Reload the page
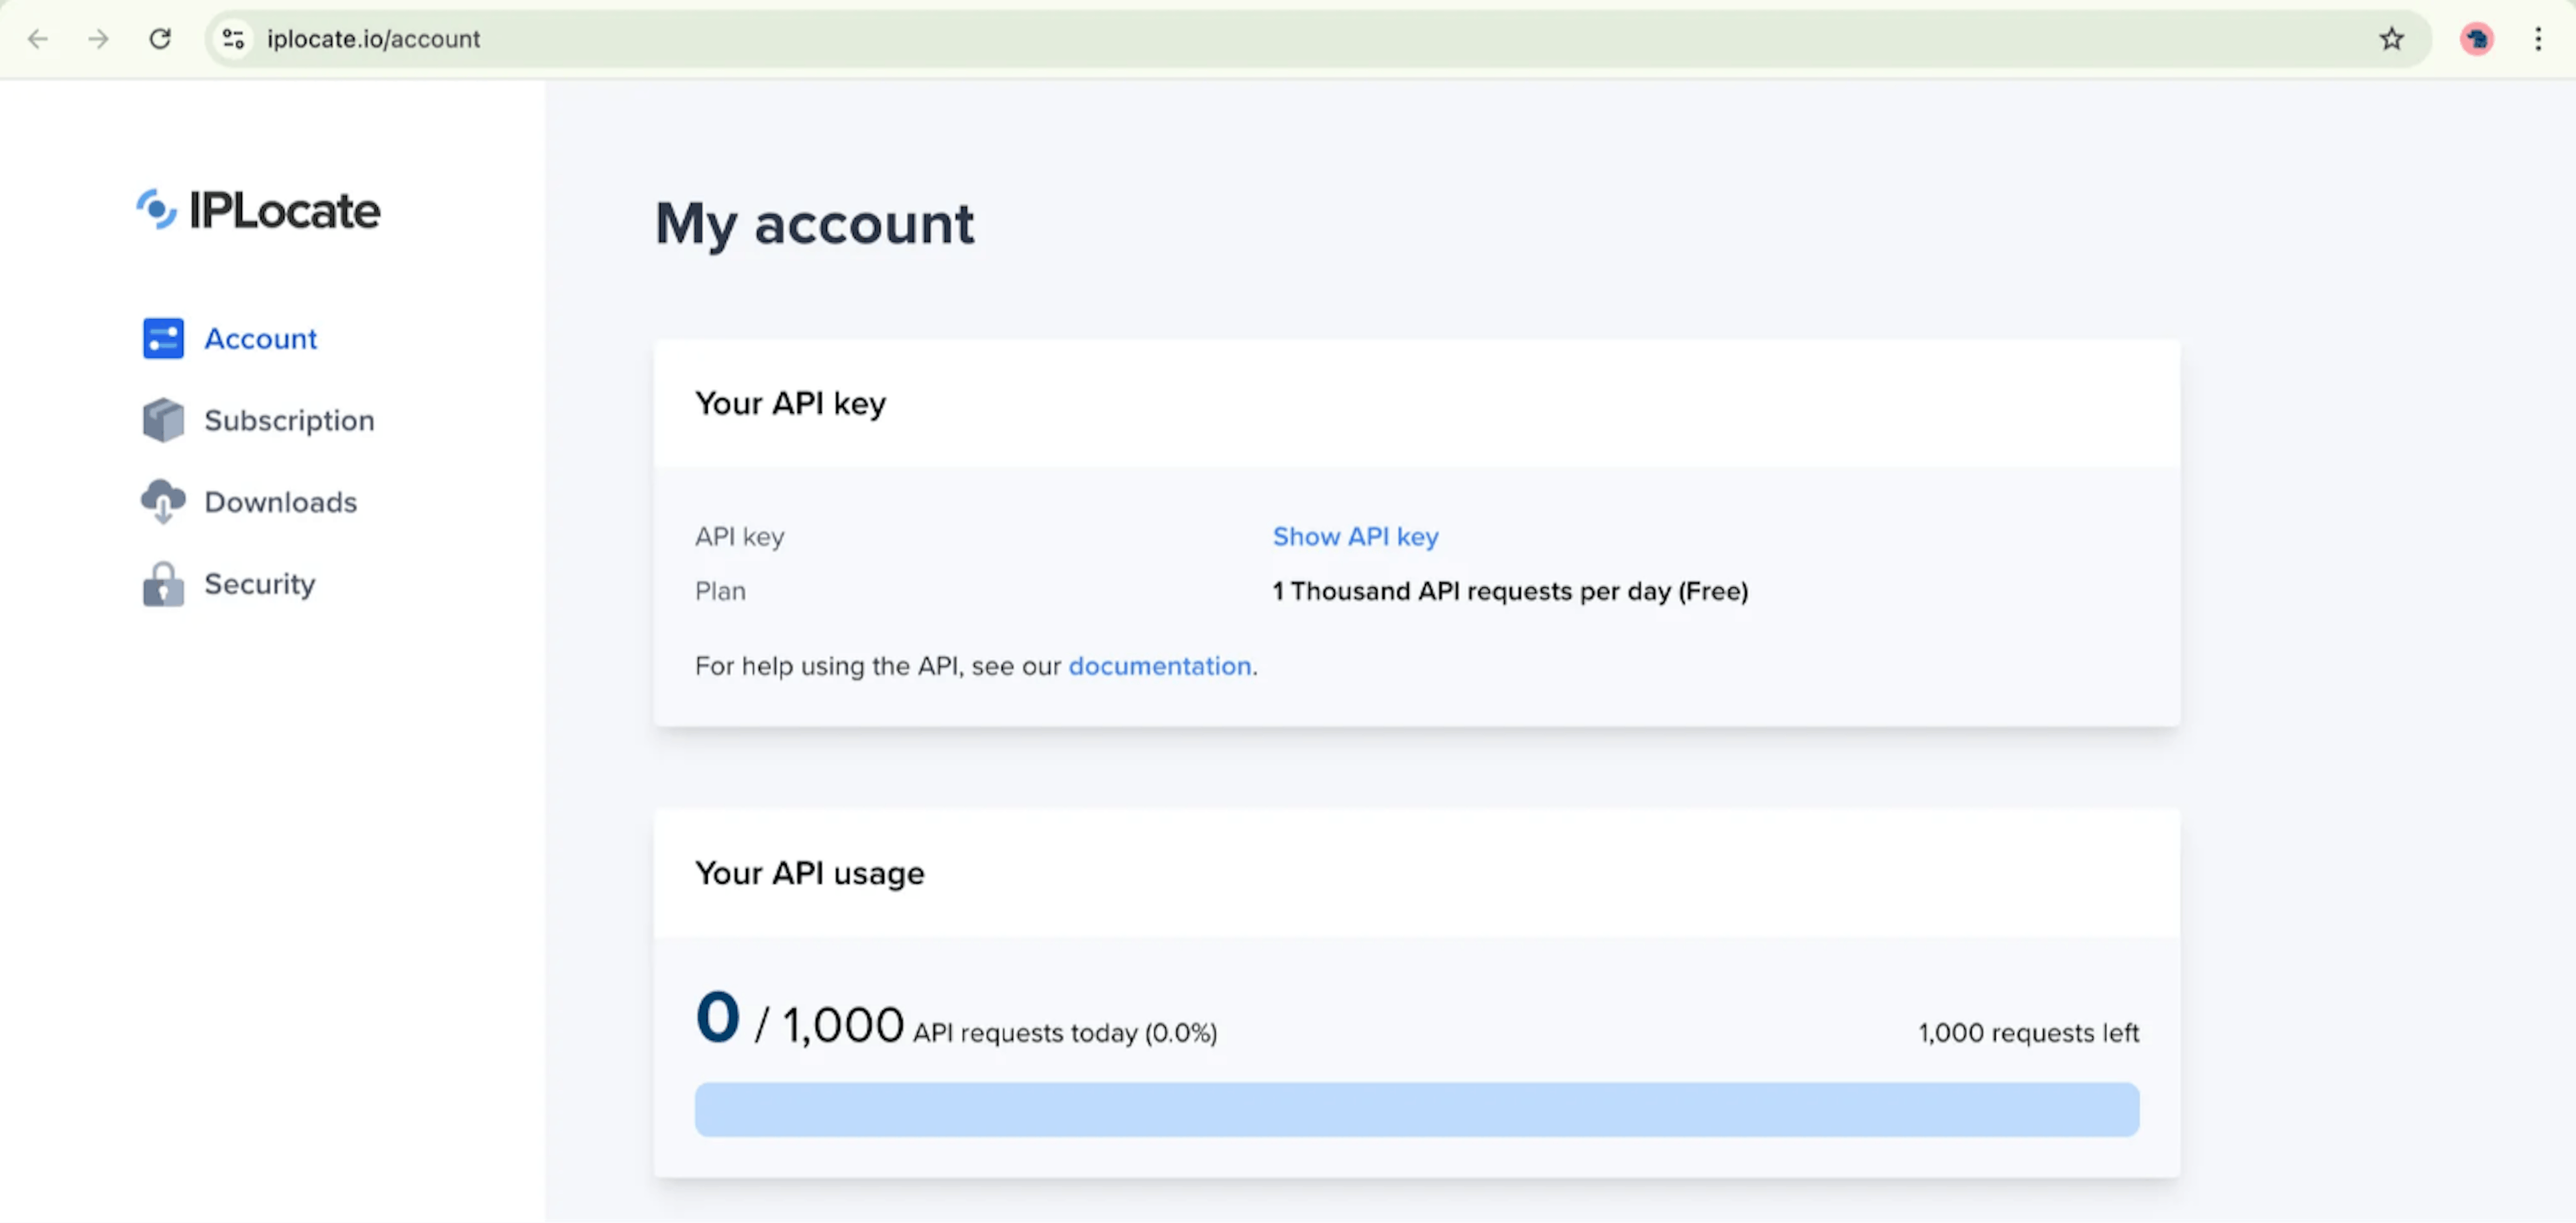The image size is (2576, 1223). 160,39
